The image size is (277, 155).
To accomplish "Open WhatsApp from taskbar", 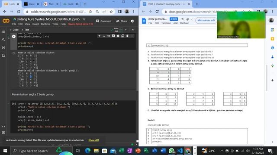I will 171,151.
